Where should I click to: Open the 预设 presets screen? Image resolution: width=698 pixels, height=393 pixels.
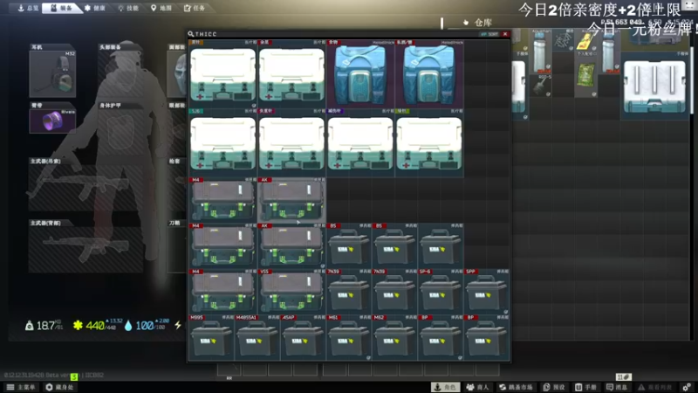click(x=554, y=387)
